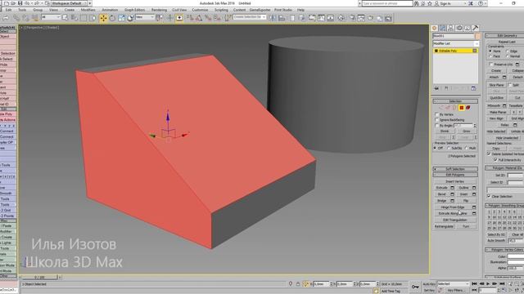Click the Render Production teapot icon

370,18
